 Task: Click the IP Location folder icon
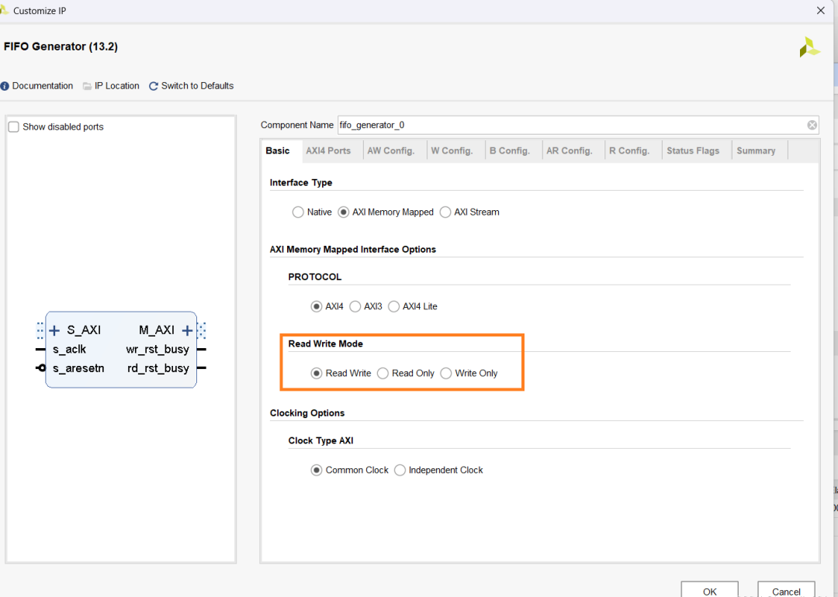pos(88,86)
